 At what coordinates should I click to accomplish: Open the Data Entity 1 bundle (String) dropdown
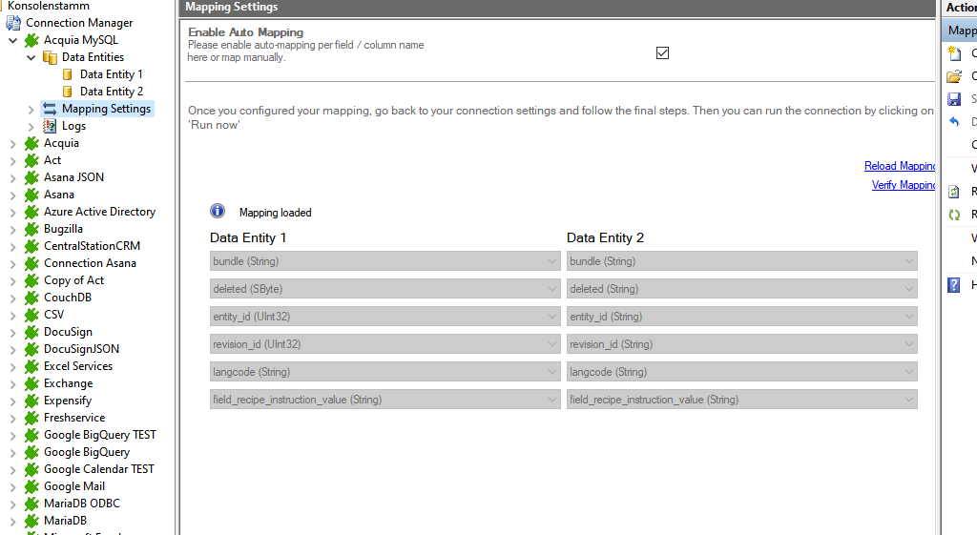click(385, 261)
